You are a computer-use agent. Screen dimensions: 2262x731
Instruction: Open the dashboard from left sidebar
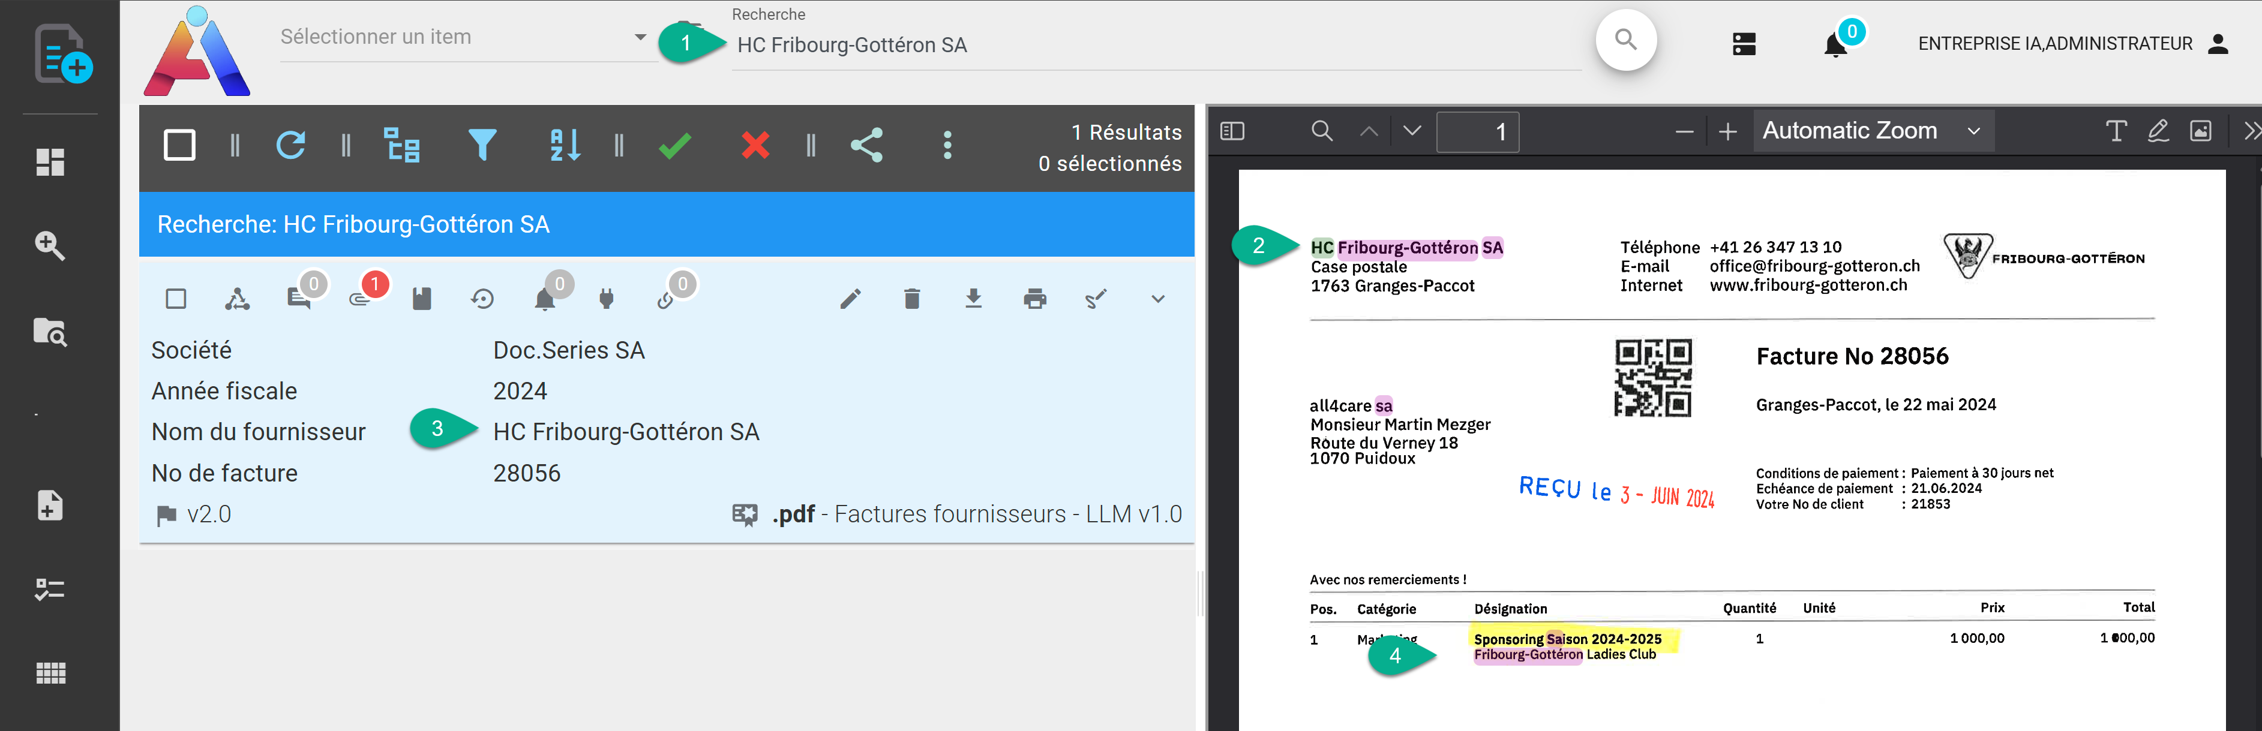coord(50,163)
